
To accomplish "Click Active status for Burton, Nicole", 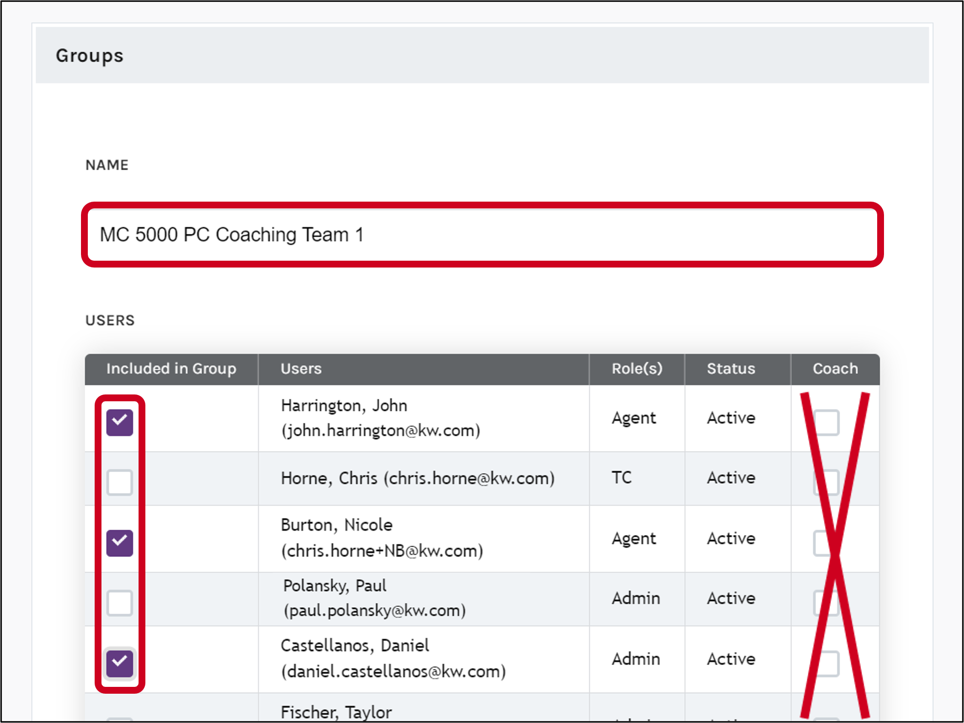I will (x=731, y=538).
